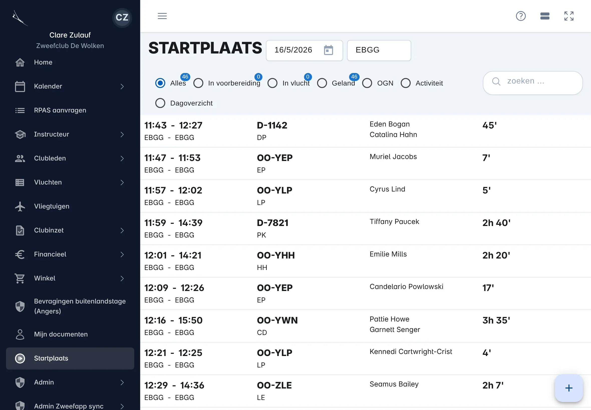Screen dimensions: 591x410
Task: Click the 2h 40' duration of Tiffany Paucek
Action: pos(496,223)
